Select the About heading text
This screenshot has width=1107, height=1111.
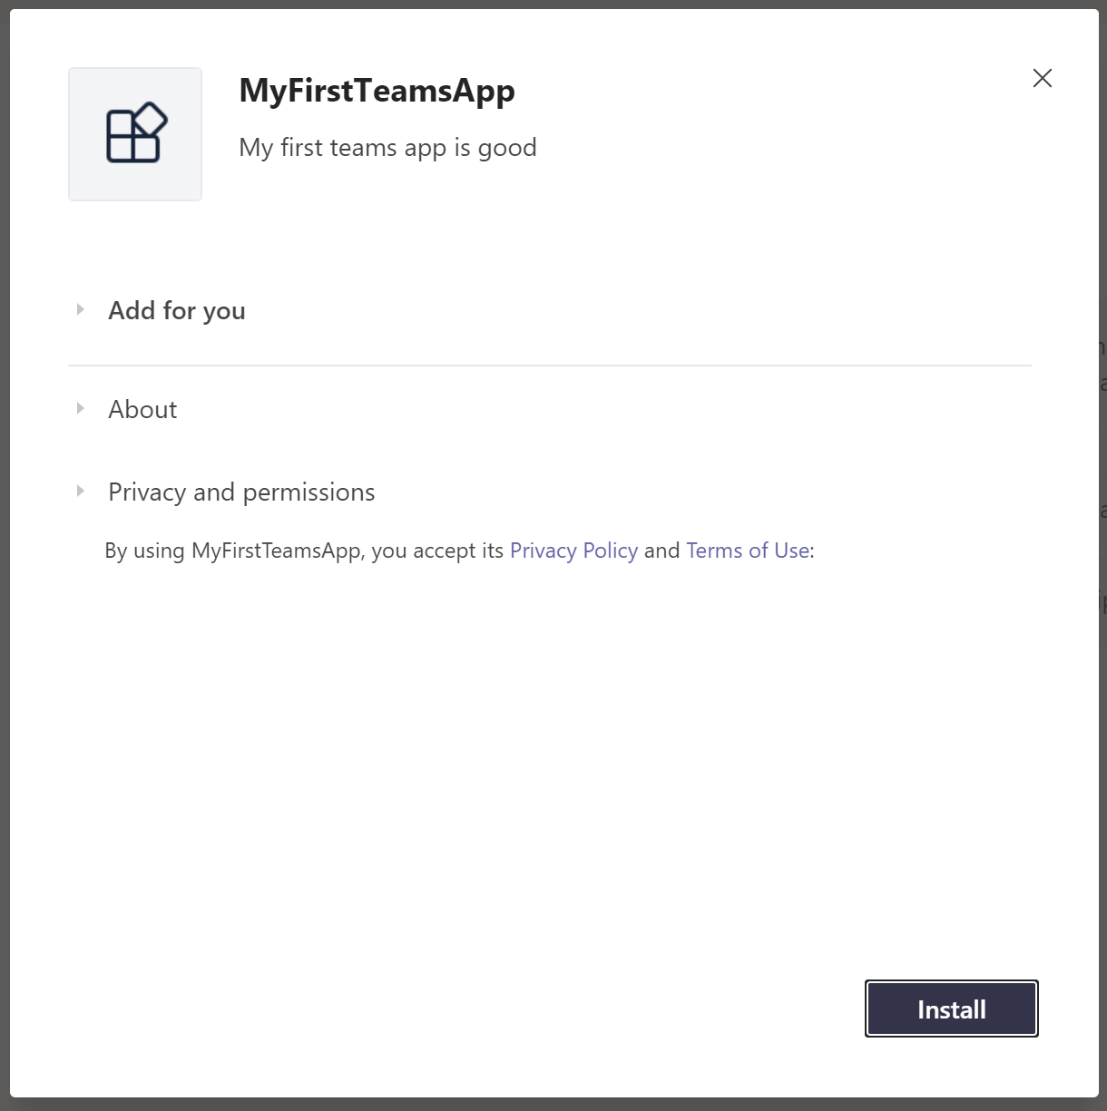pos(142,410)
